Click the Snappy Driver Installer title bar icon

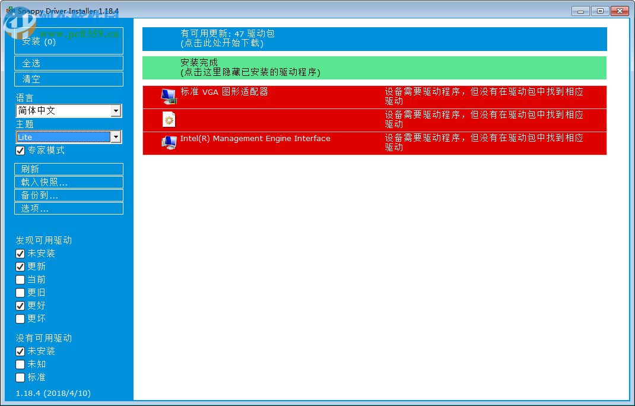point(8,10)
